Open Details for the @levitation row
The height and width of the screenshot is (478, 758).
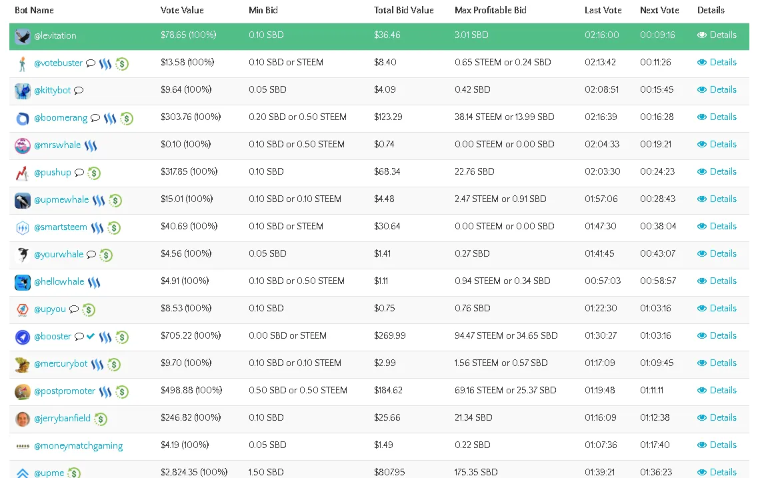[x=717, y=35]
